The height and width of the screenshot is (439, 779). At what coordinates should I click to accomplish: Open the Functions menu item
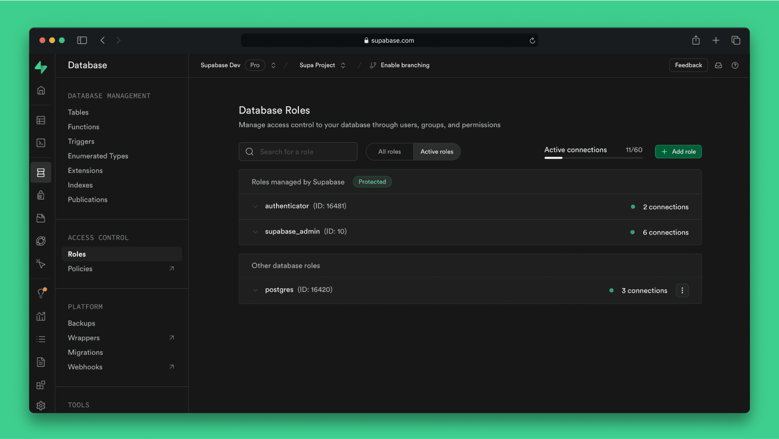(83, 127)
